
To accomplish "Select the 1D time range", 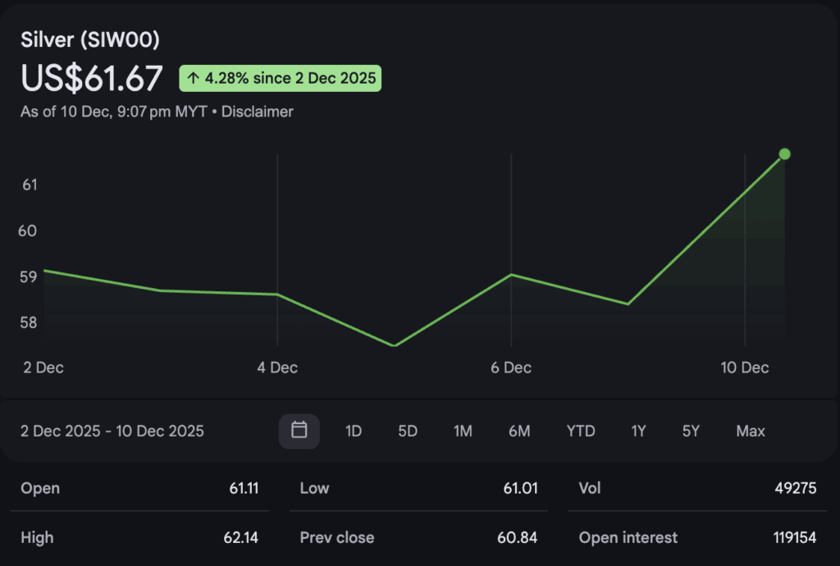I will [354, 431].
